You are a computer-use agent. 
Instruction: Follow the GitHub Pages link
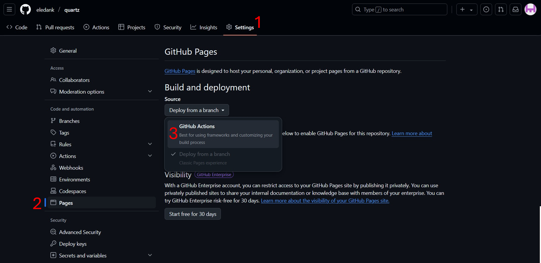pos(180,71)
